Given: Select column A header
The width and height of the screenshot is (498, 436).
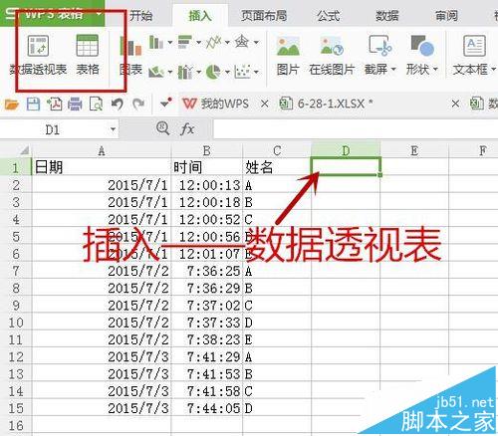Looking at the screenshot, I should [x=102, y=151].
